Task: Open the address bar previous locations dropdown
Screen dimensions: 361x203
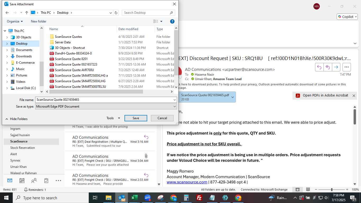Action: pos(111,13)
